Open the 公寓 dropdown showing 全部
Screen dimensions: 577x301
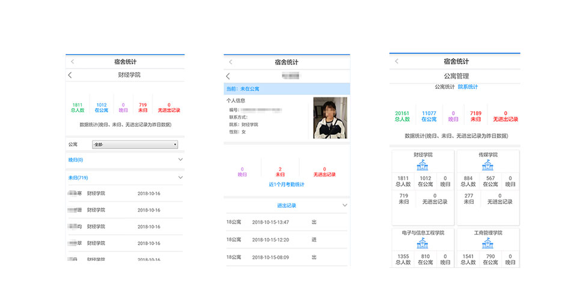tap(135, 145)
